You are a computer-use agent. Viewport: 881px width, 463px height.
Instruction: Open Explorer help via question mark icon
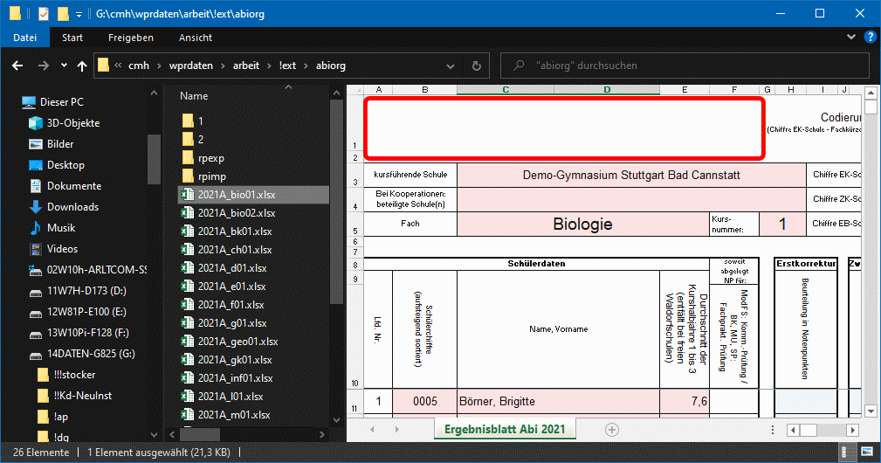tap(870, 38)
